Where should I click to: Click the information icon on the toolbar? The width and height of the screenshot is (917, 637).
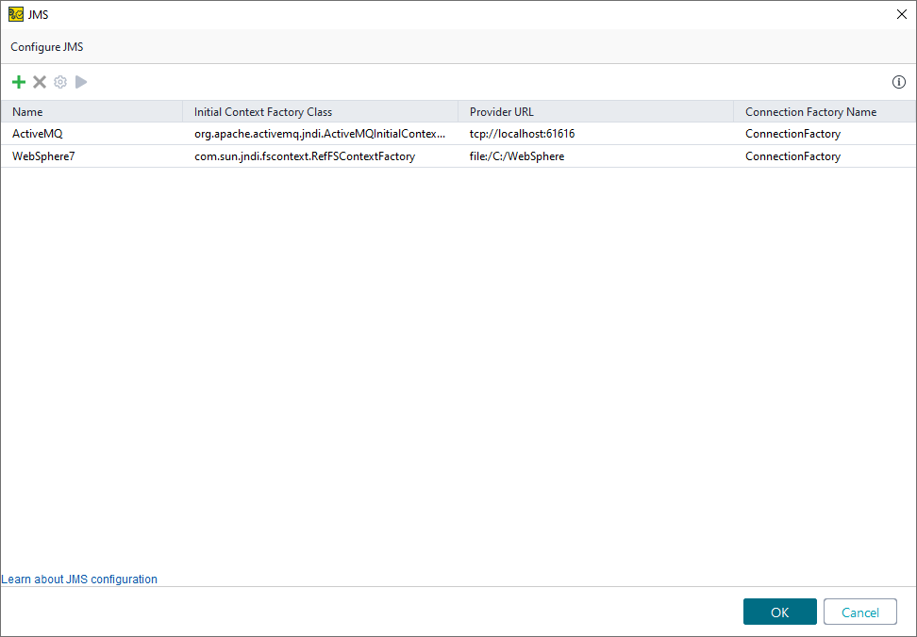898,82
